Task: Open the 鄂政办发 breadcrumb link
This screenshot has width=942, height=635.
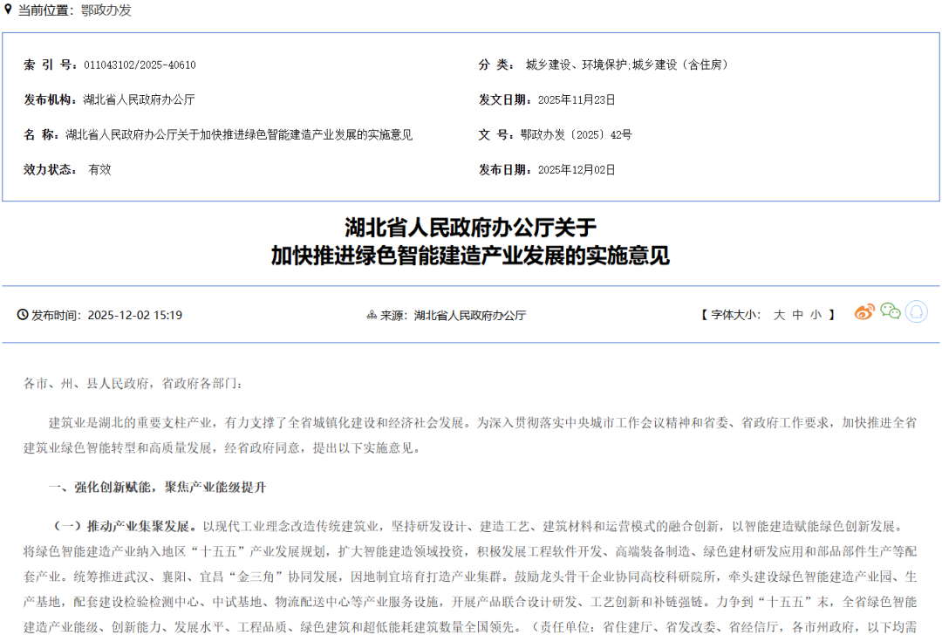Action: click(x=104, y=12)
